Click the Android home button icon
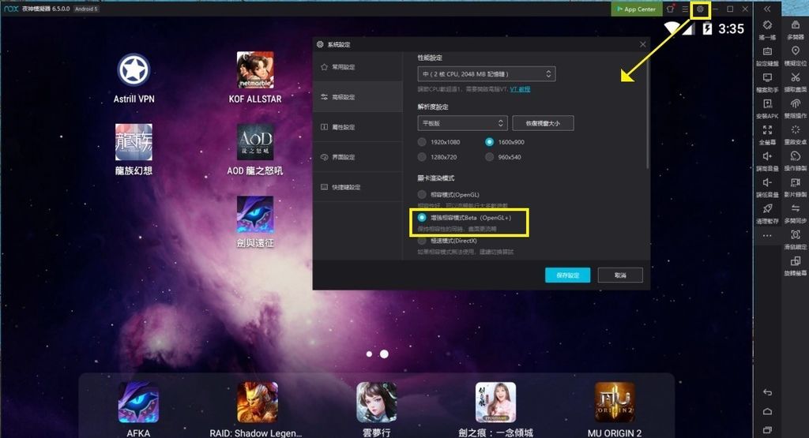The image size is (809, 438). coord(767,411)
